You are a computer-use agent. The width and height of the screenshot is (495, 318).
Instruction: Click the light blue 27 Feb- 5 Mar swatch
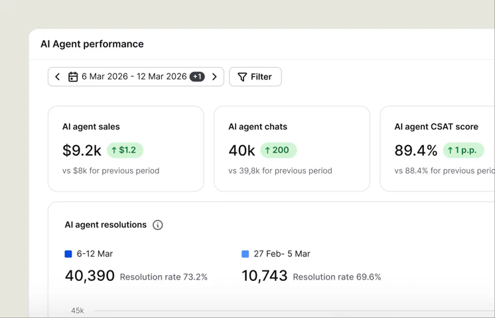[x=246, y=254]
